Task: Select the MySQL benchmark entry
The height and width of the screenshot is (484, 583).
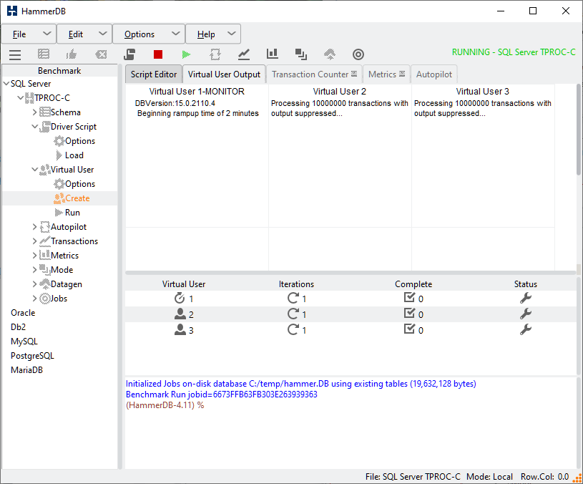Action: (x=24, y=342)
